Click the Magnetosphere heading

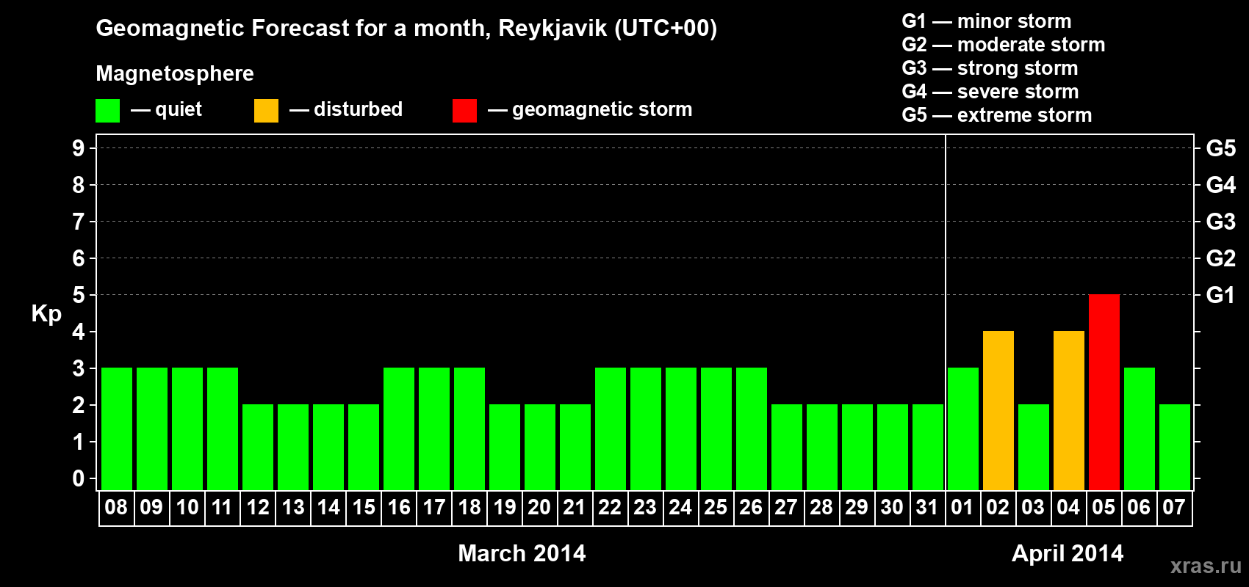point(175,73)
